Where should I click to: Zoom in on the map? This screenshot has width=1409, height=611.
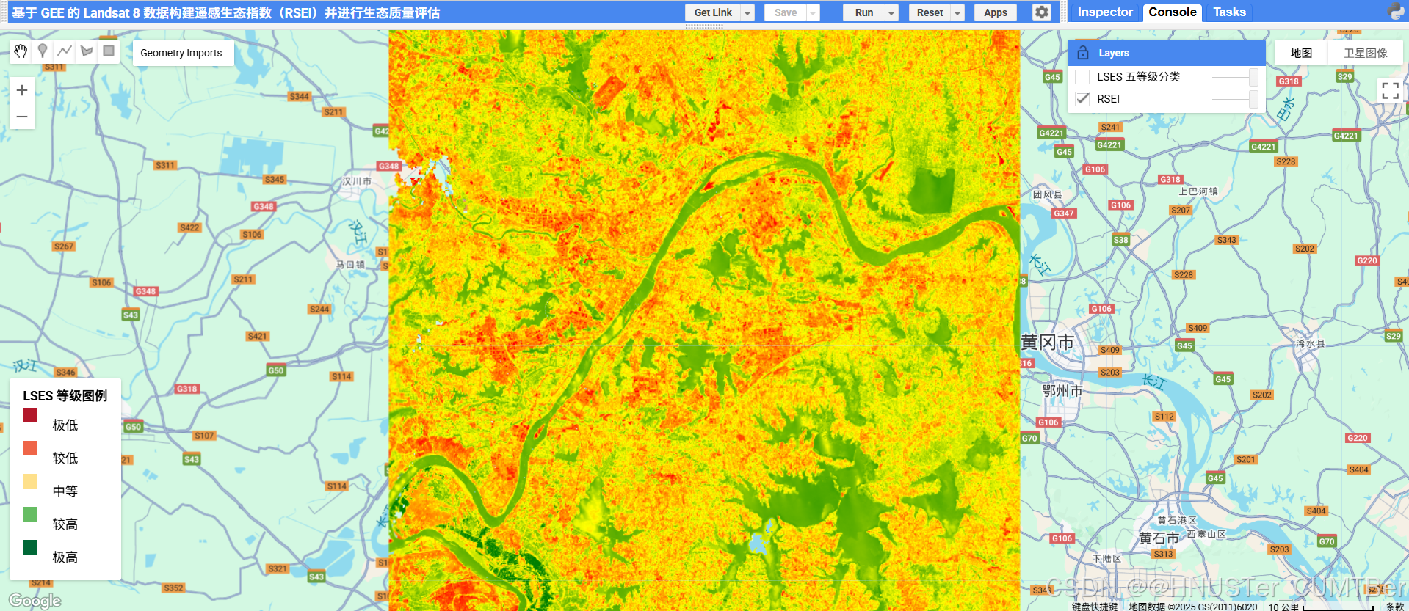pos(22,90)
